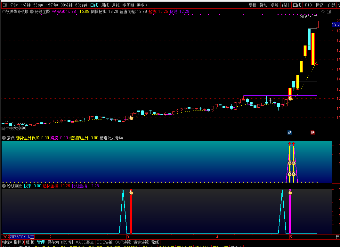This screenshot has width=340, height=247.
Task: Expand the 秘线主图 indicator dropdown
Action: click(32, 12)
